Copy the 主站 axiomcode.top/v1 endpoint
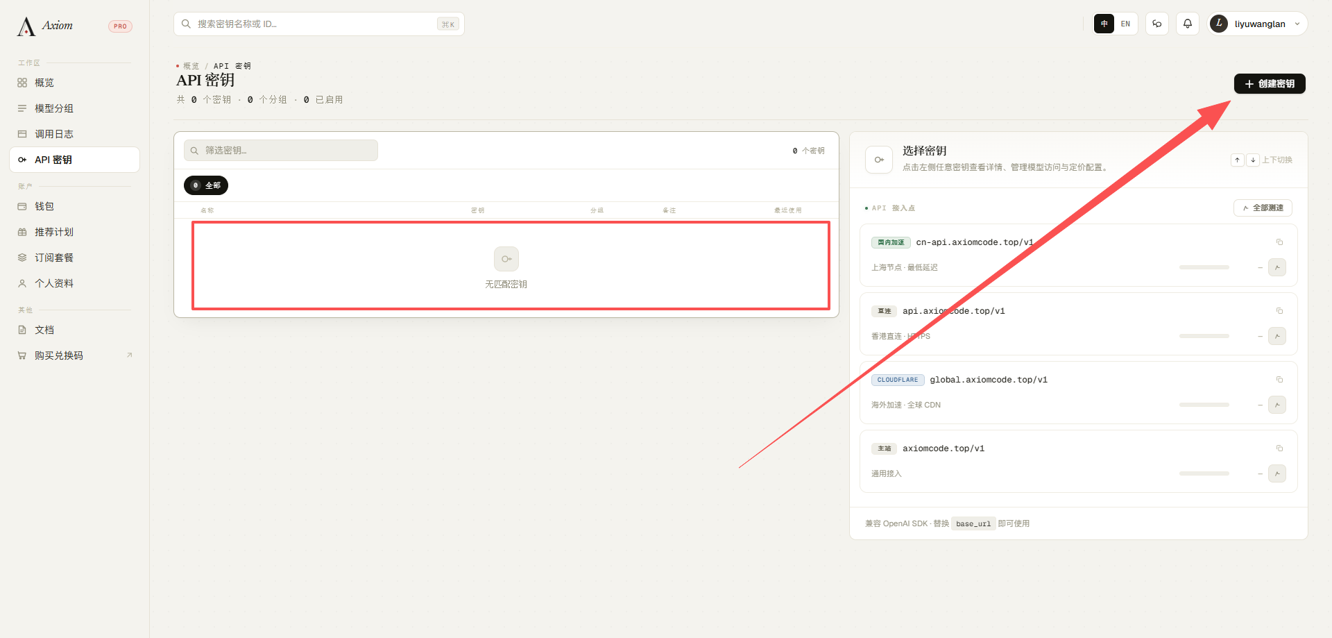The image size is (1332, 638). (x=1279, y=448)
